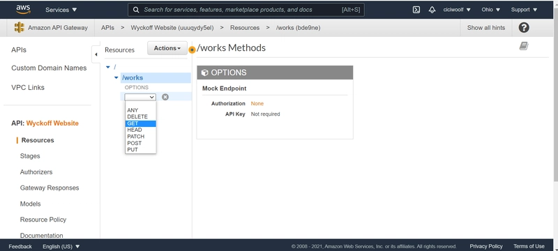Open the HTTP method select box
Image resolution: width=558 pixels, height=251 pixels.
point(140,97)
